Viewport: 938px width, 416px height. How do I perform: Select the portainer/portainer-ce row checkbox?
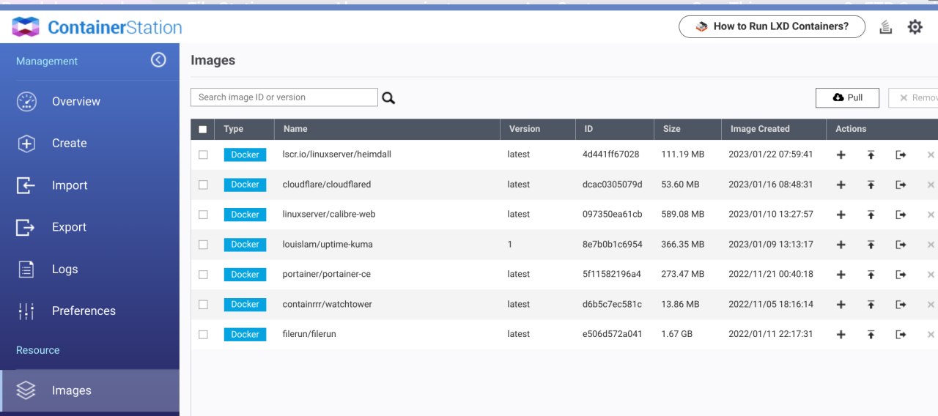pyautogui.click(x=203, y=275)
